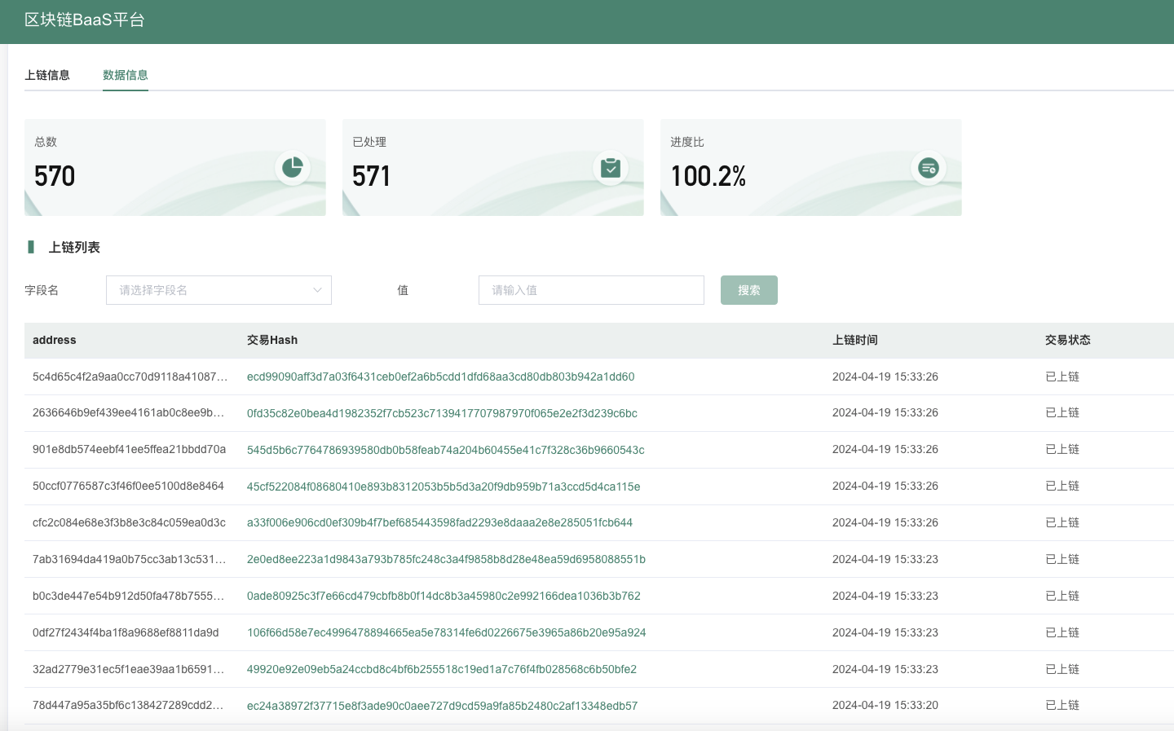Screen dimensions: 1174x731
Task: Open transaction hash 2e0ed8ee223a1d9843...
Action: click(446, 559)
